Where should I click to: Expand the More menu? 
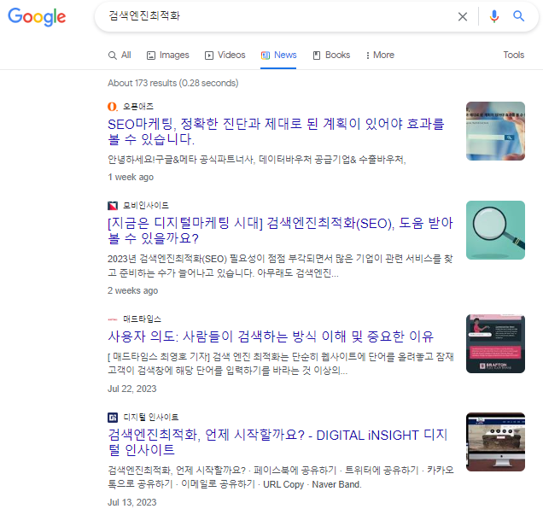(x=380, y=56)
